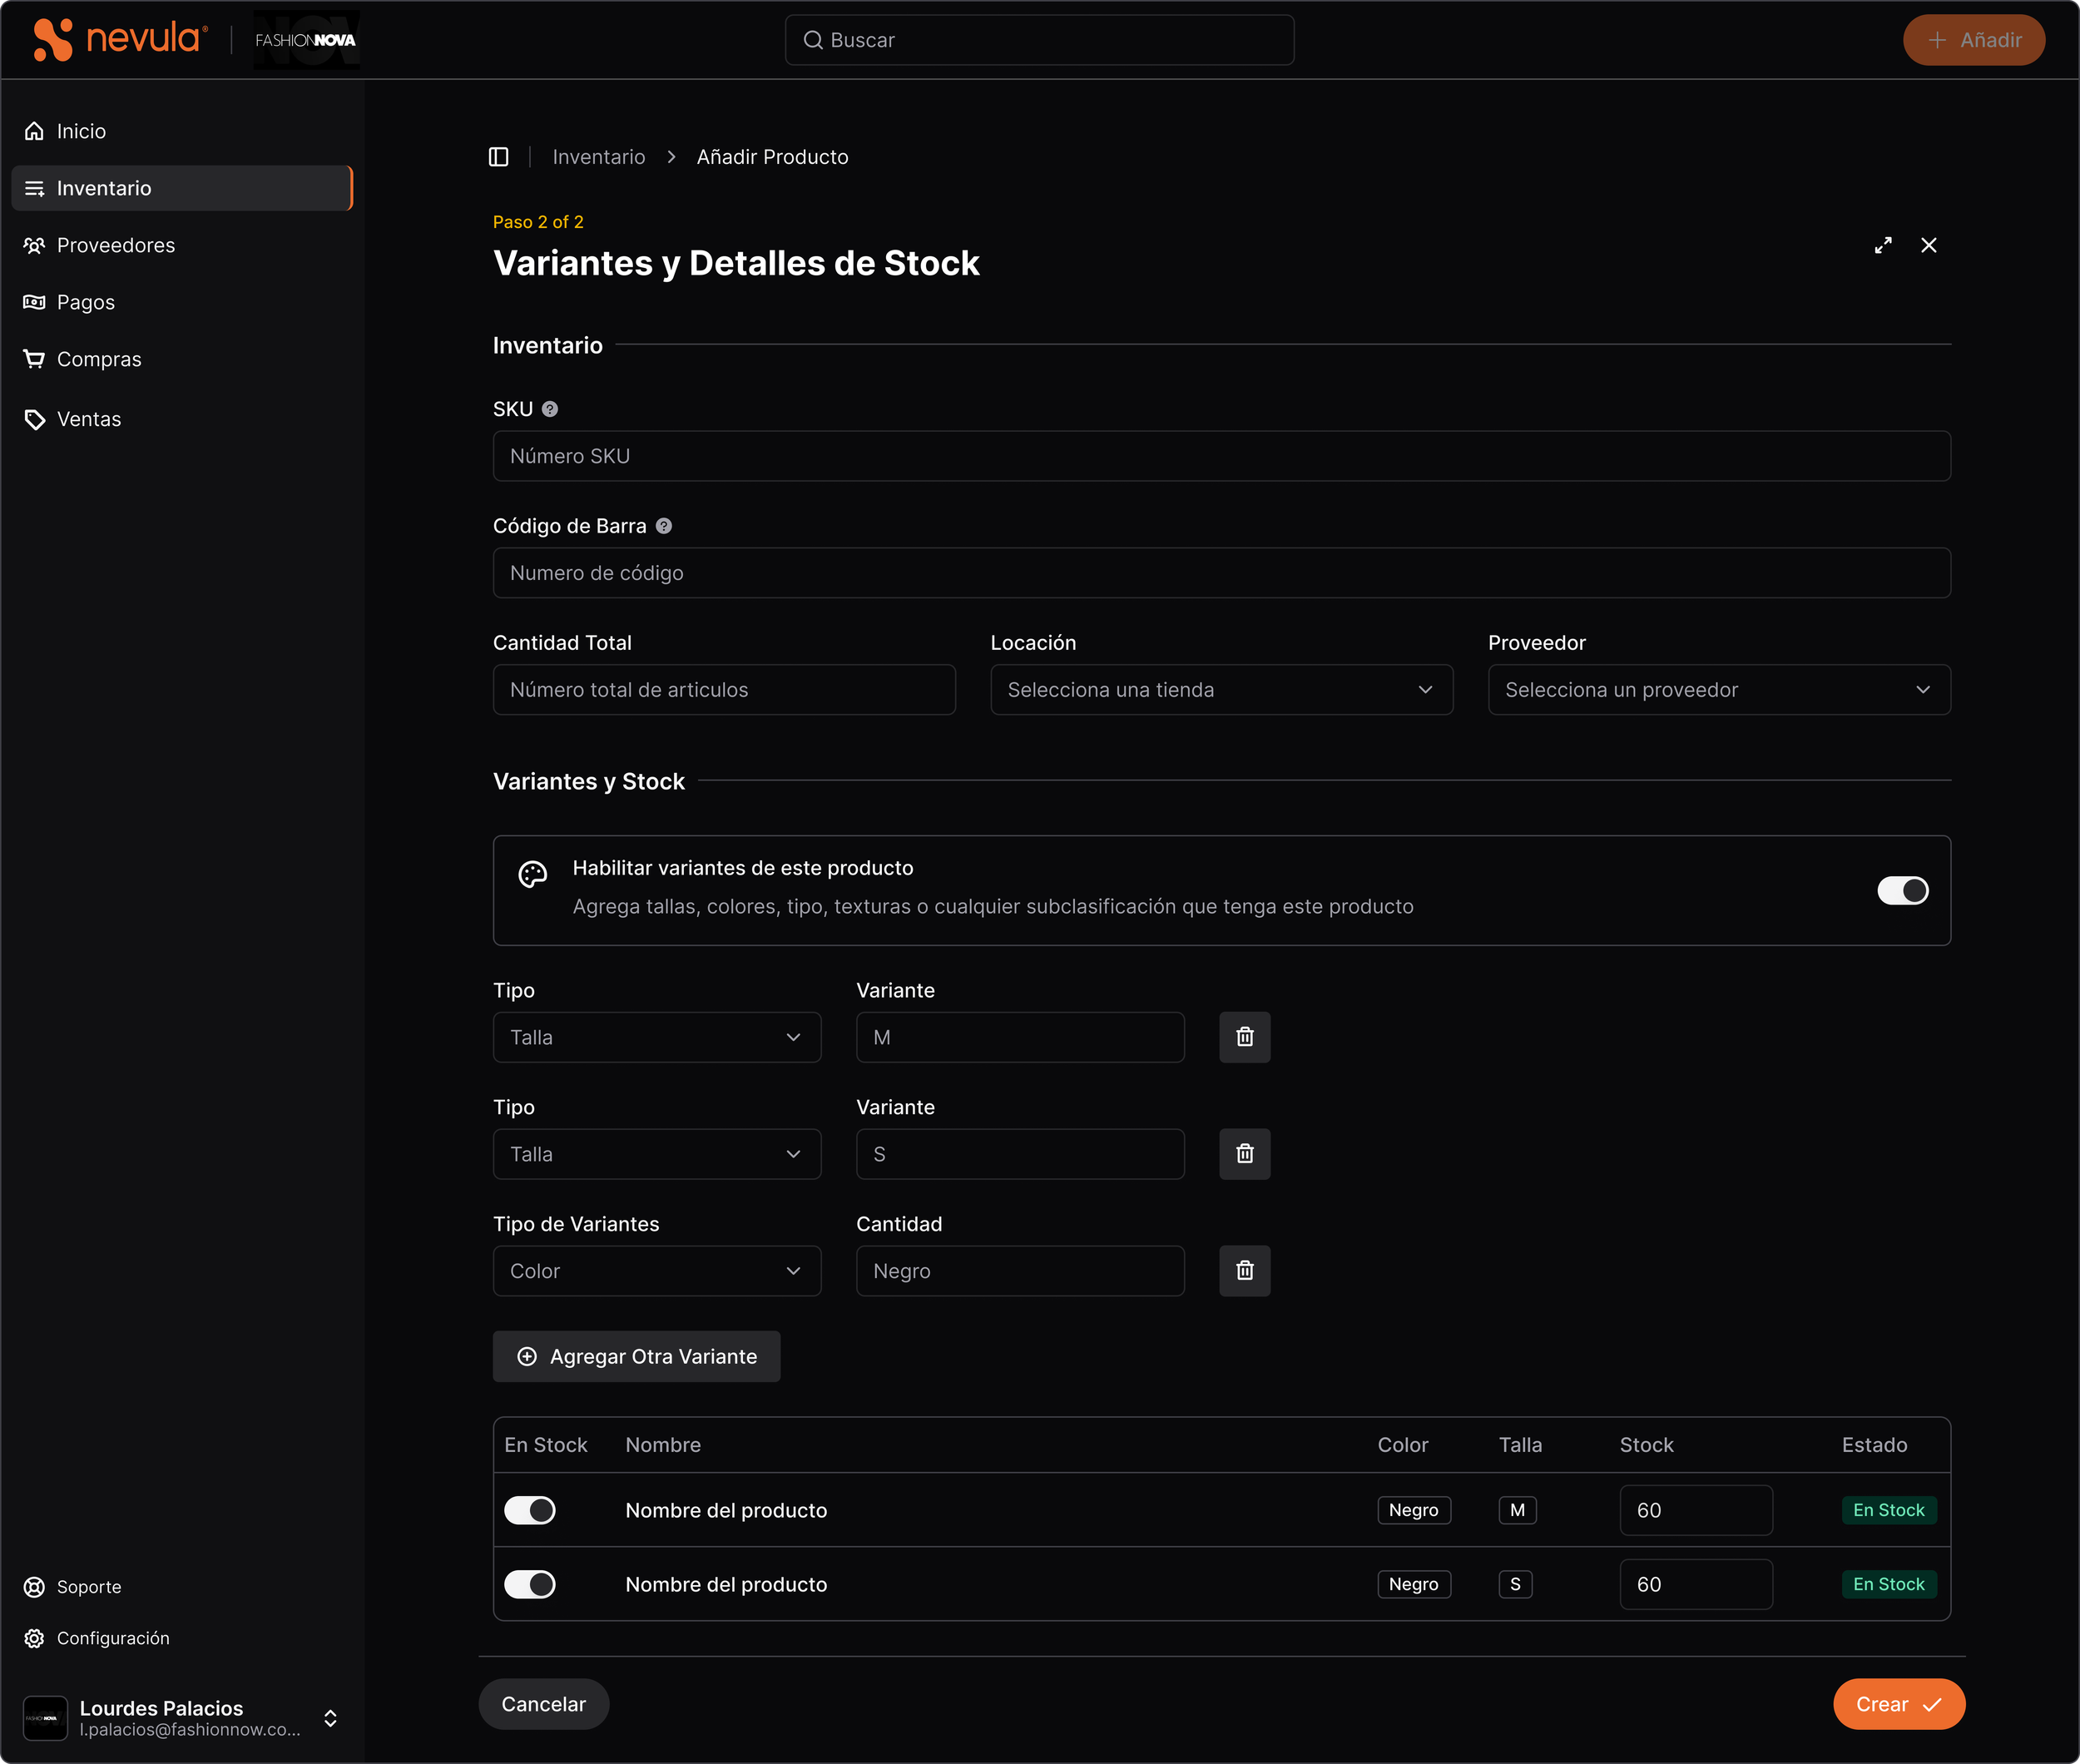Open Ventas section in sidebar
This screenshot has width=2080, height=1764.
click(89, 419)
